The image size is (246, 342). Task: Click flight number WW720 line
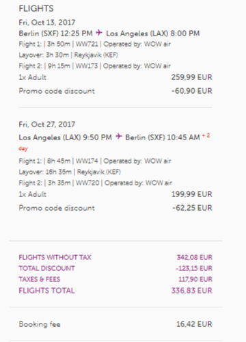pos(96,183)
